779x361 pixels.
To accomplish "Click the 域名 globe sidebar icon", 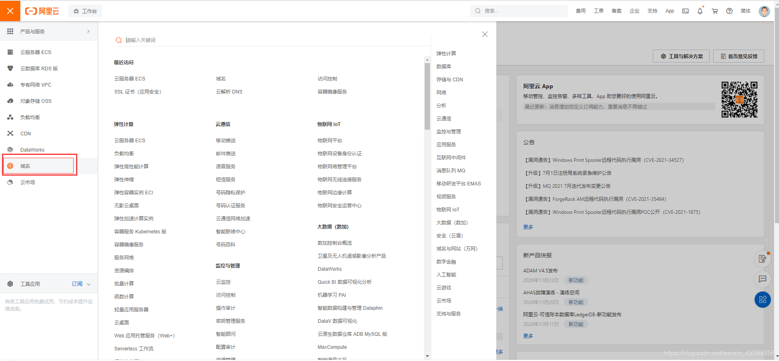I will (x=10, y=166).
